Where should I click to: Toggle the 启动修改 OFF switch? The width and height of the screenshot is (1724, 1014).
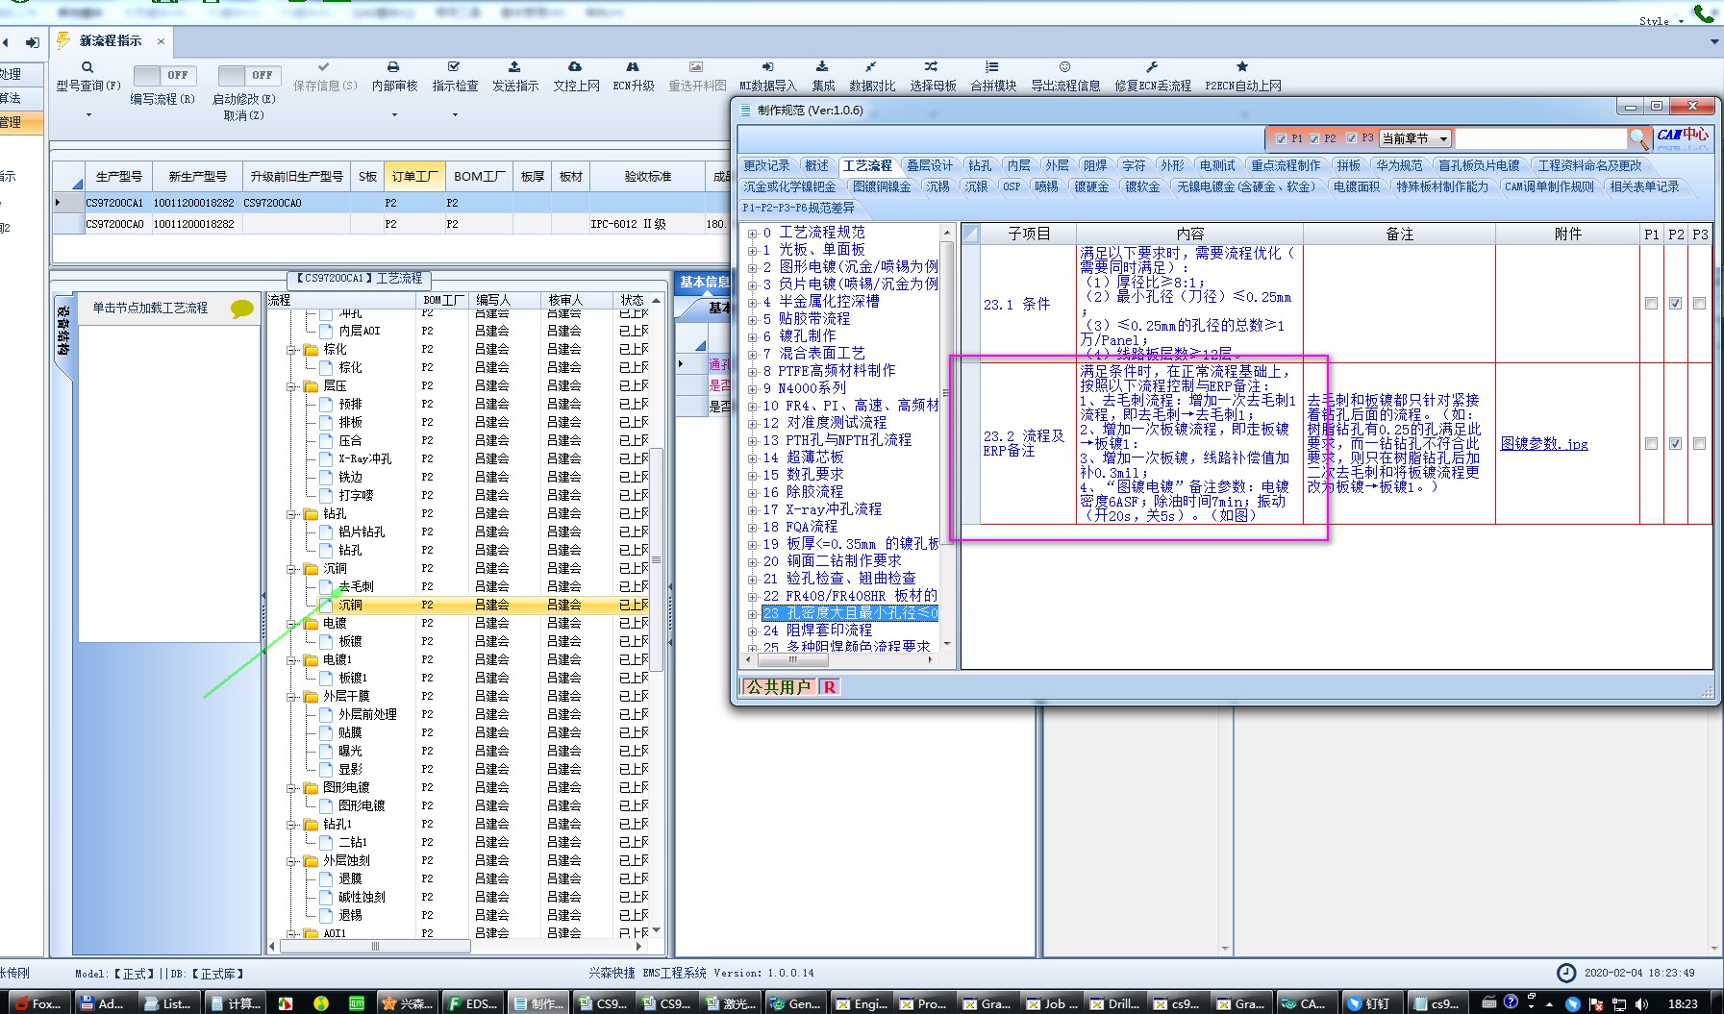coord(248,75)
